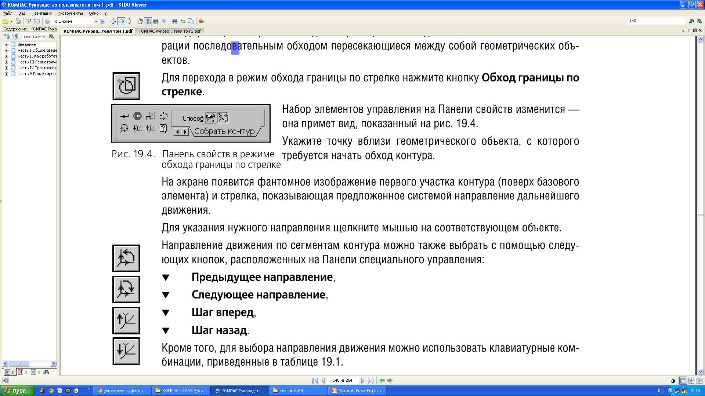705x396 pixels.
Task: Select 'Введение' in contents tree
Action: tap(26, 44)
